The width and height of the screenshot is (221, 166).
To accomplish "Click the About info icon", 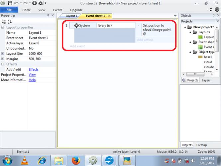I will tap(217, 9).
